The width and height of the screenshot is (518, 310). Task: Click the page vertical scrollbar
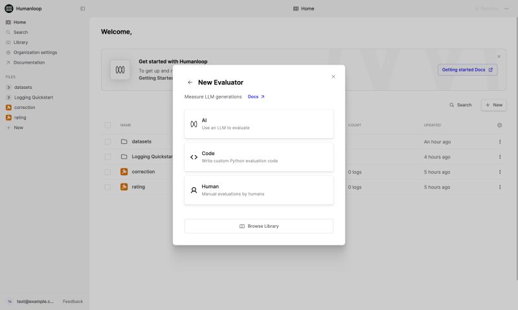tap(516, 149)
